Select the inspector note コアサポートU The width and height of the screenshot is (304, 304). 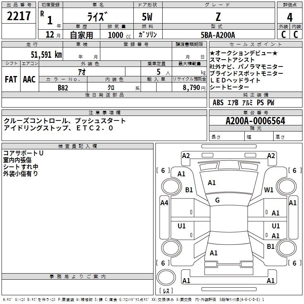[x=23, y=153]
